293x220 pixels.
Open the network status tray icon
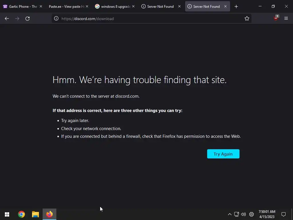237,214
